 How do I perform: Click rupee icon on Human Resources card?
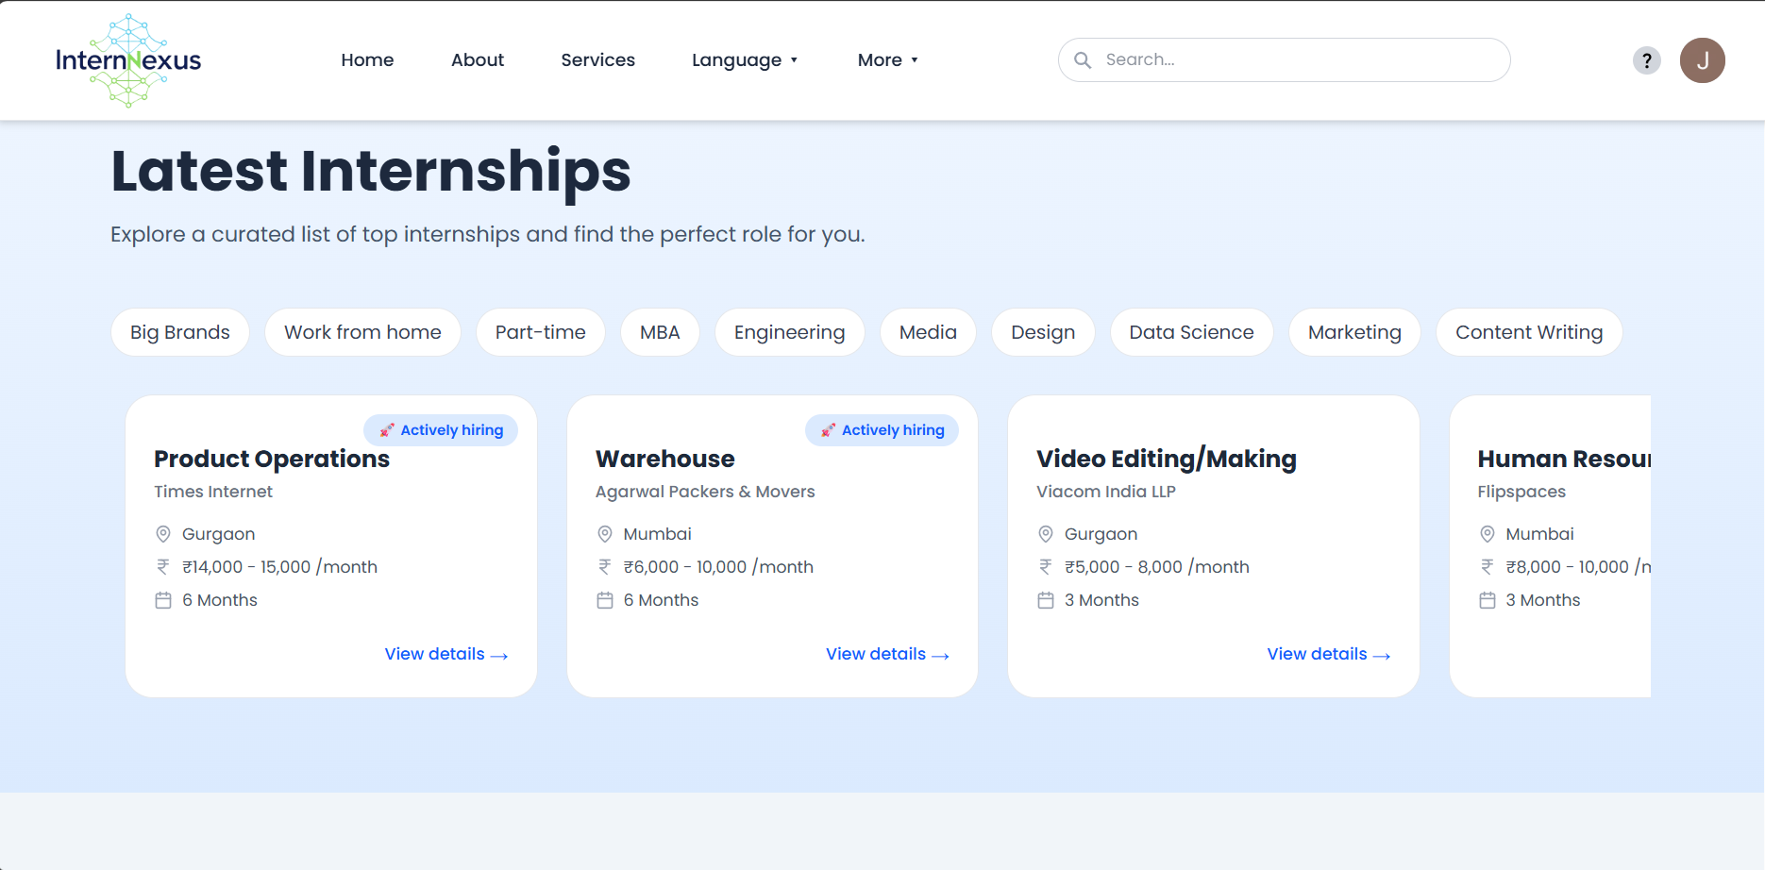[x=1488, y=567]
